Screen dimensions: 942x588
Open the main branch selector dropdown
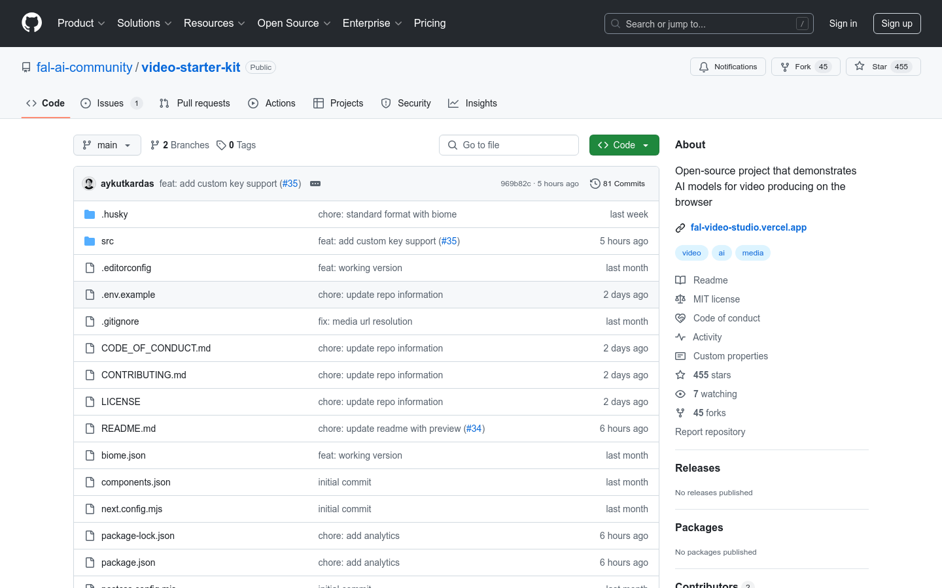pos(107,145)
